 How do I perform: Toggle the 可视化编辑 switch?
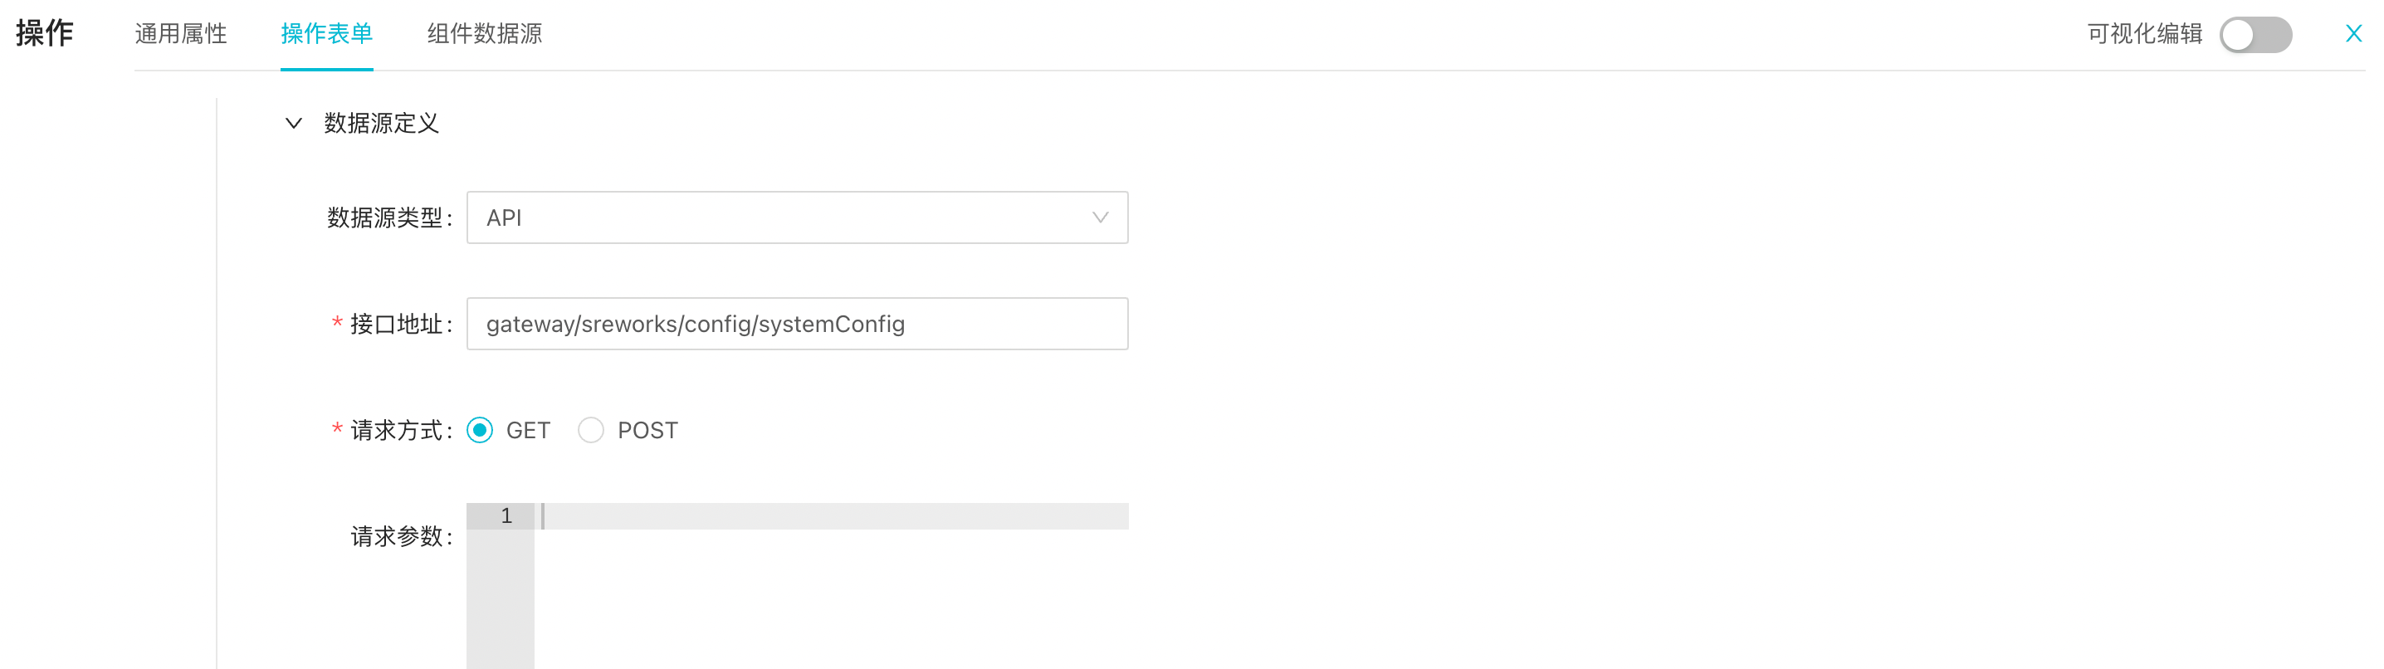2255,35
